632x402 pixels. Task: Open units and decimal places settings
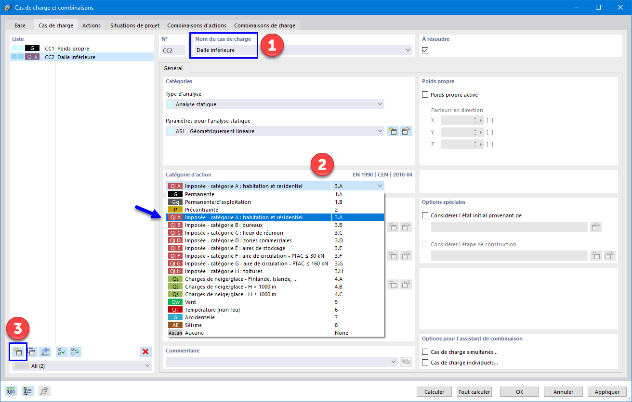coord(11,391)
